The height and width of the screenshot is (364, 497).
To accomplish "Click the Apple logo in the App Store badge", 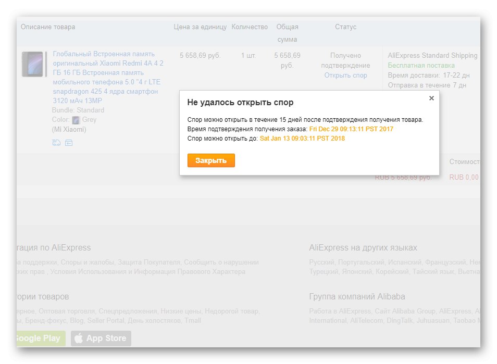I will pyautogui.click(x=79, y=338).
